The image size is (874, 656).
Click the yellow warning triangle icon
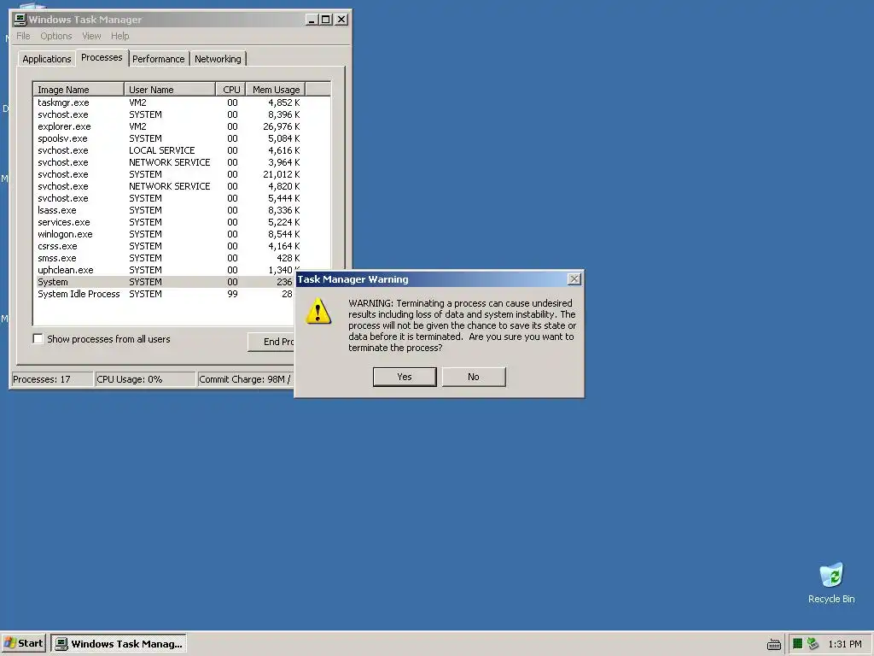click(318, 311)
